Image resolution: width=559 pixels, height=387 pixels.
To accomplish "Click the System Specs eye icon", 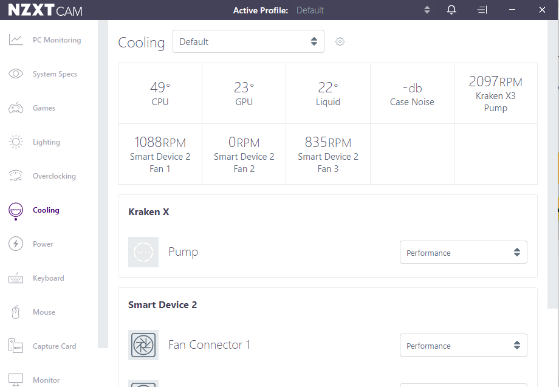I will tap(16, 74).
